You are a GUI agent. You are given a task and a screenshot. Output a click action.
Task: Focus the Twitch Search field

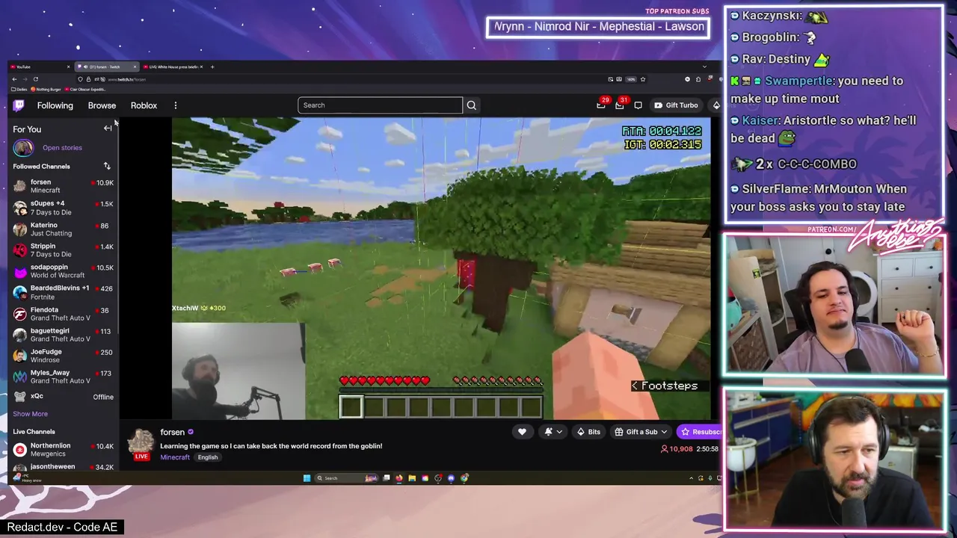[380, 105]
